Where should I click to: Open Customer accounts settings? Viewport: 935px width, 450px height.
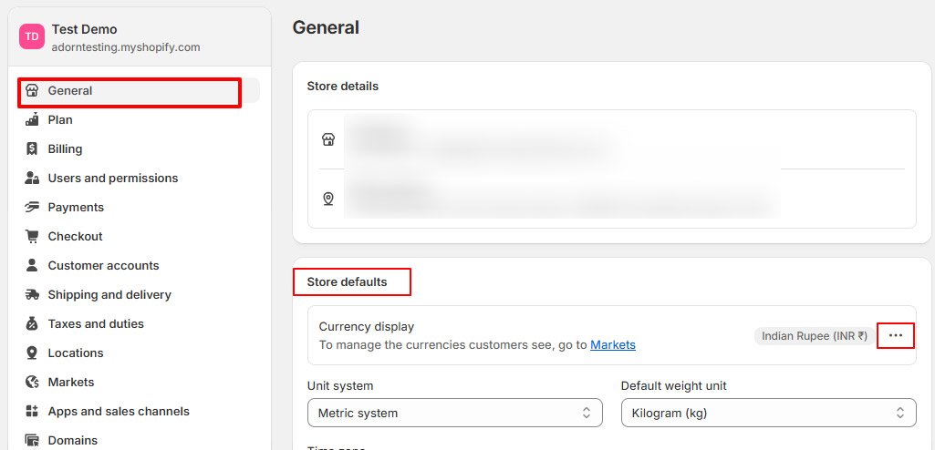coord(103,265)
